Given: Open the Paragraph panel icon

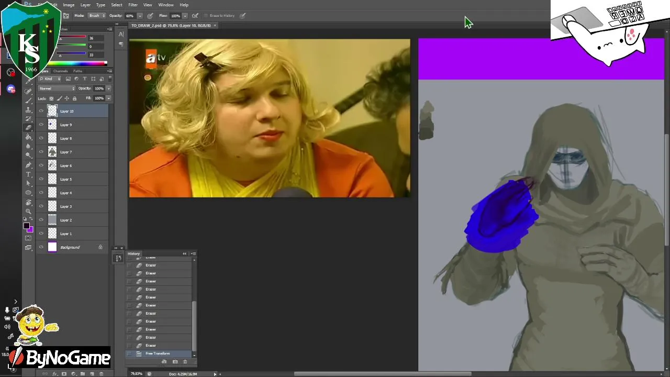Looking at the screenshot, I should coord(121,45).
